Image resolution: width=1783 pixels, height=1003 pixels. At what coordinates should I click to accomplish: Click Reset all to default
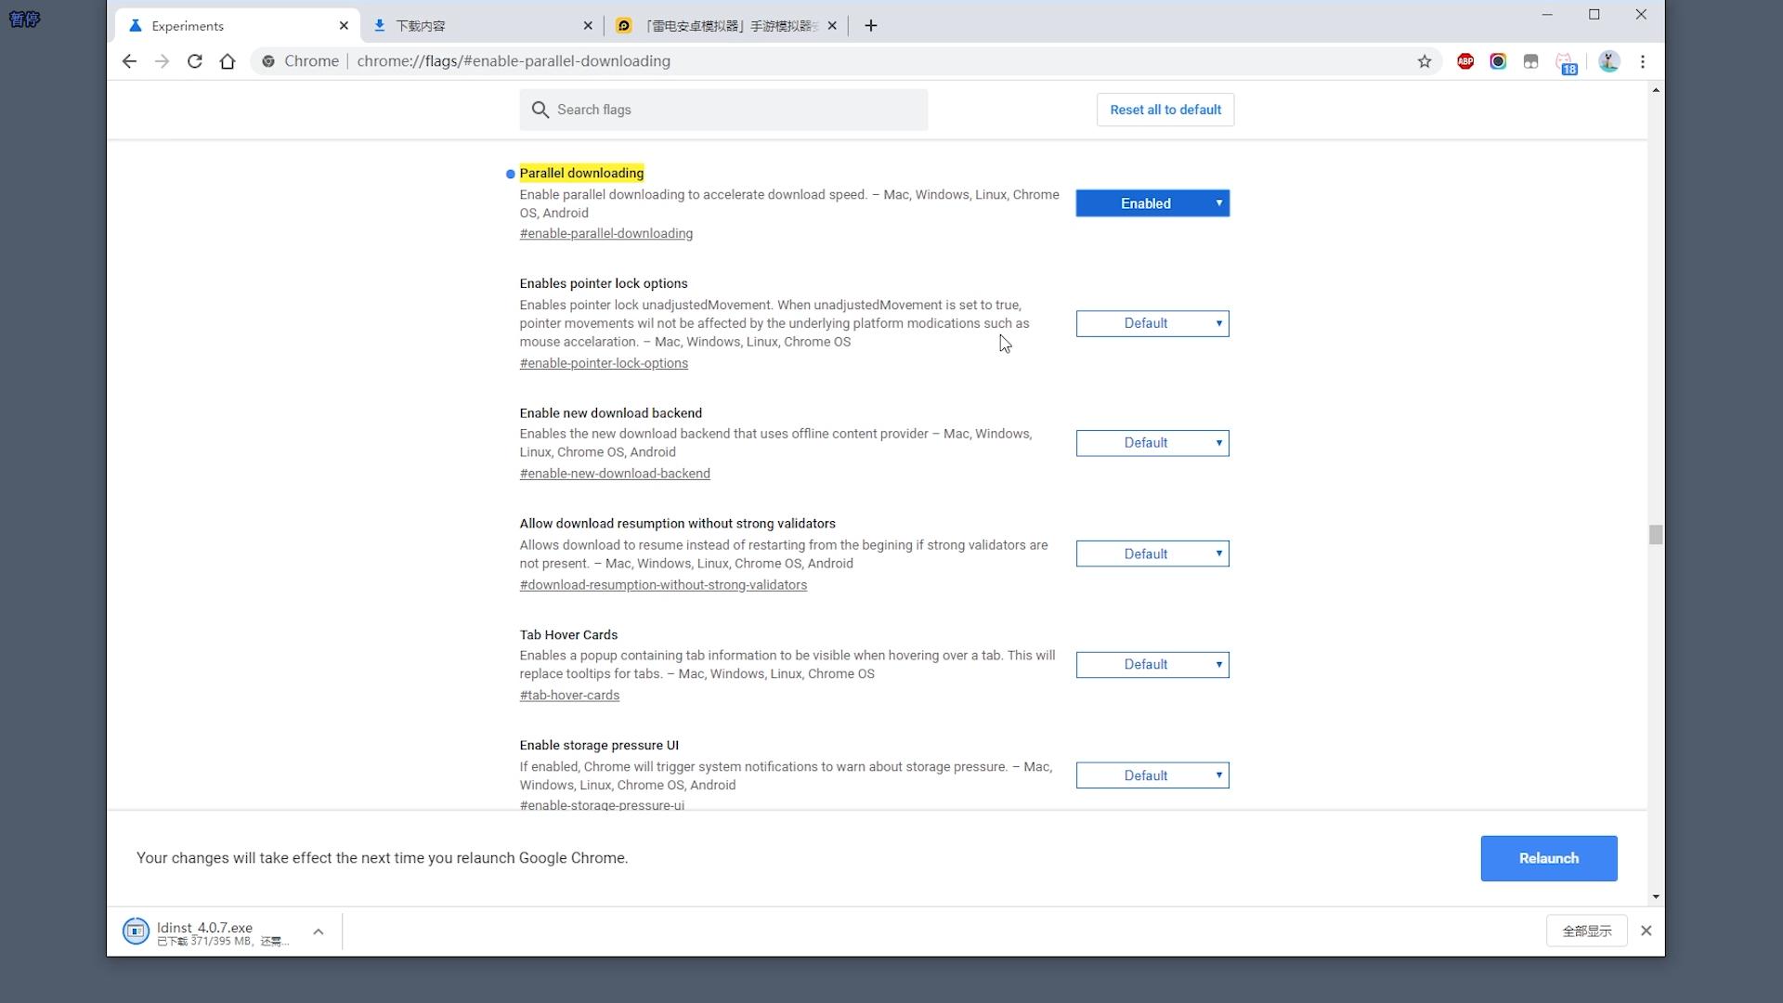(x=1165, y=110)
